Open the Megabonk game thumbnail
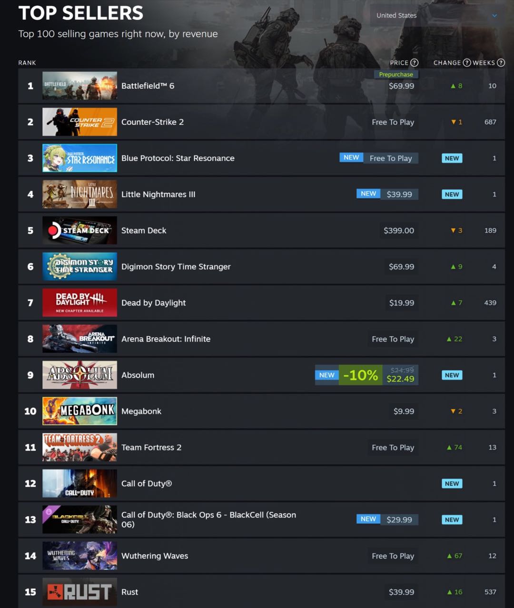This screenshot has width=514, height=608. coord(79,411)
